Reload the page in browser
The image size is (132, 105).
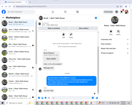point(10,7)
